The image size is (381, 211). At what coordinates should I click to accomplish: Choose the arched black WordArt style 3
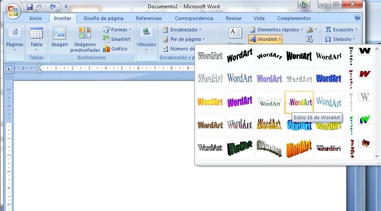point(269,56)
